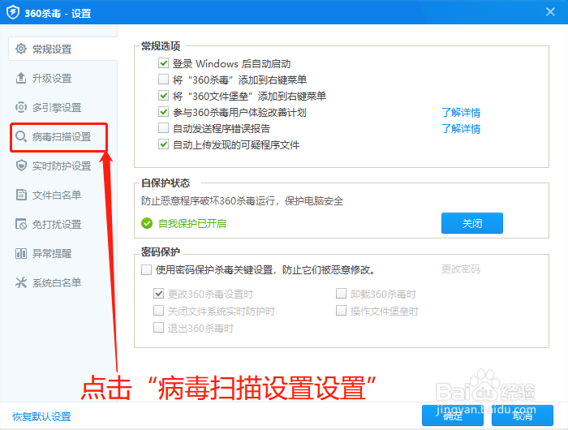
Task: Uncheck adding 360文件堡垒 to the right-click menu
Action: [x=163, y=96]
